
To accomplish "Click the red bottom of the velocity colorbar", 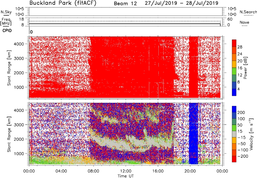I will click(234, 159).
